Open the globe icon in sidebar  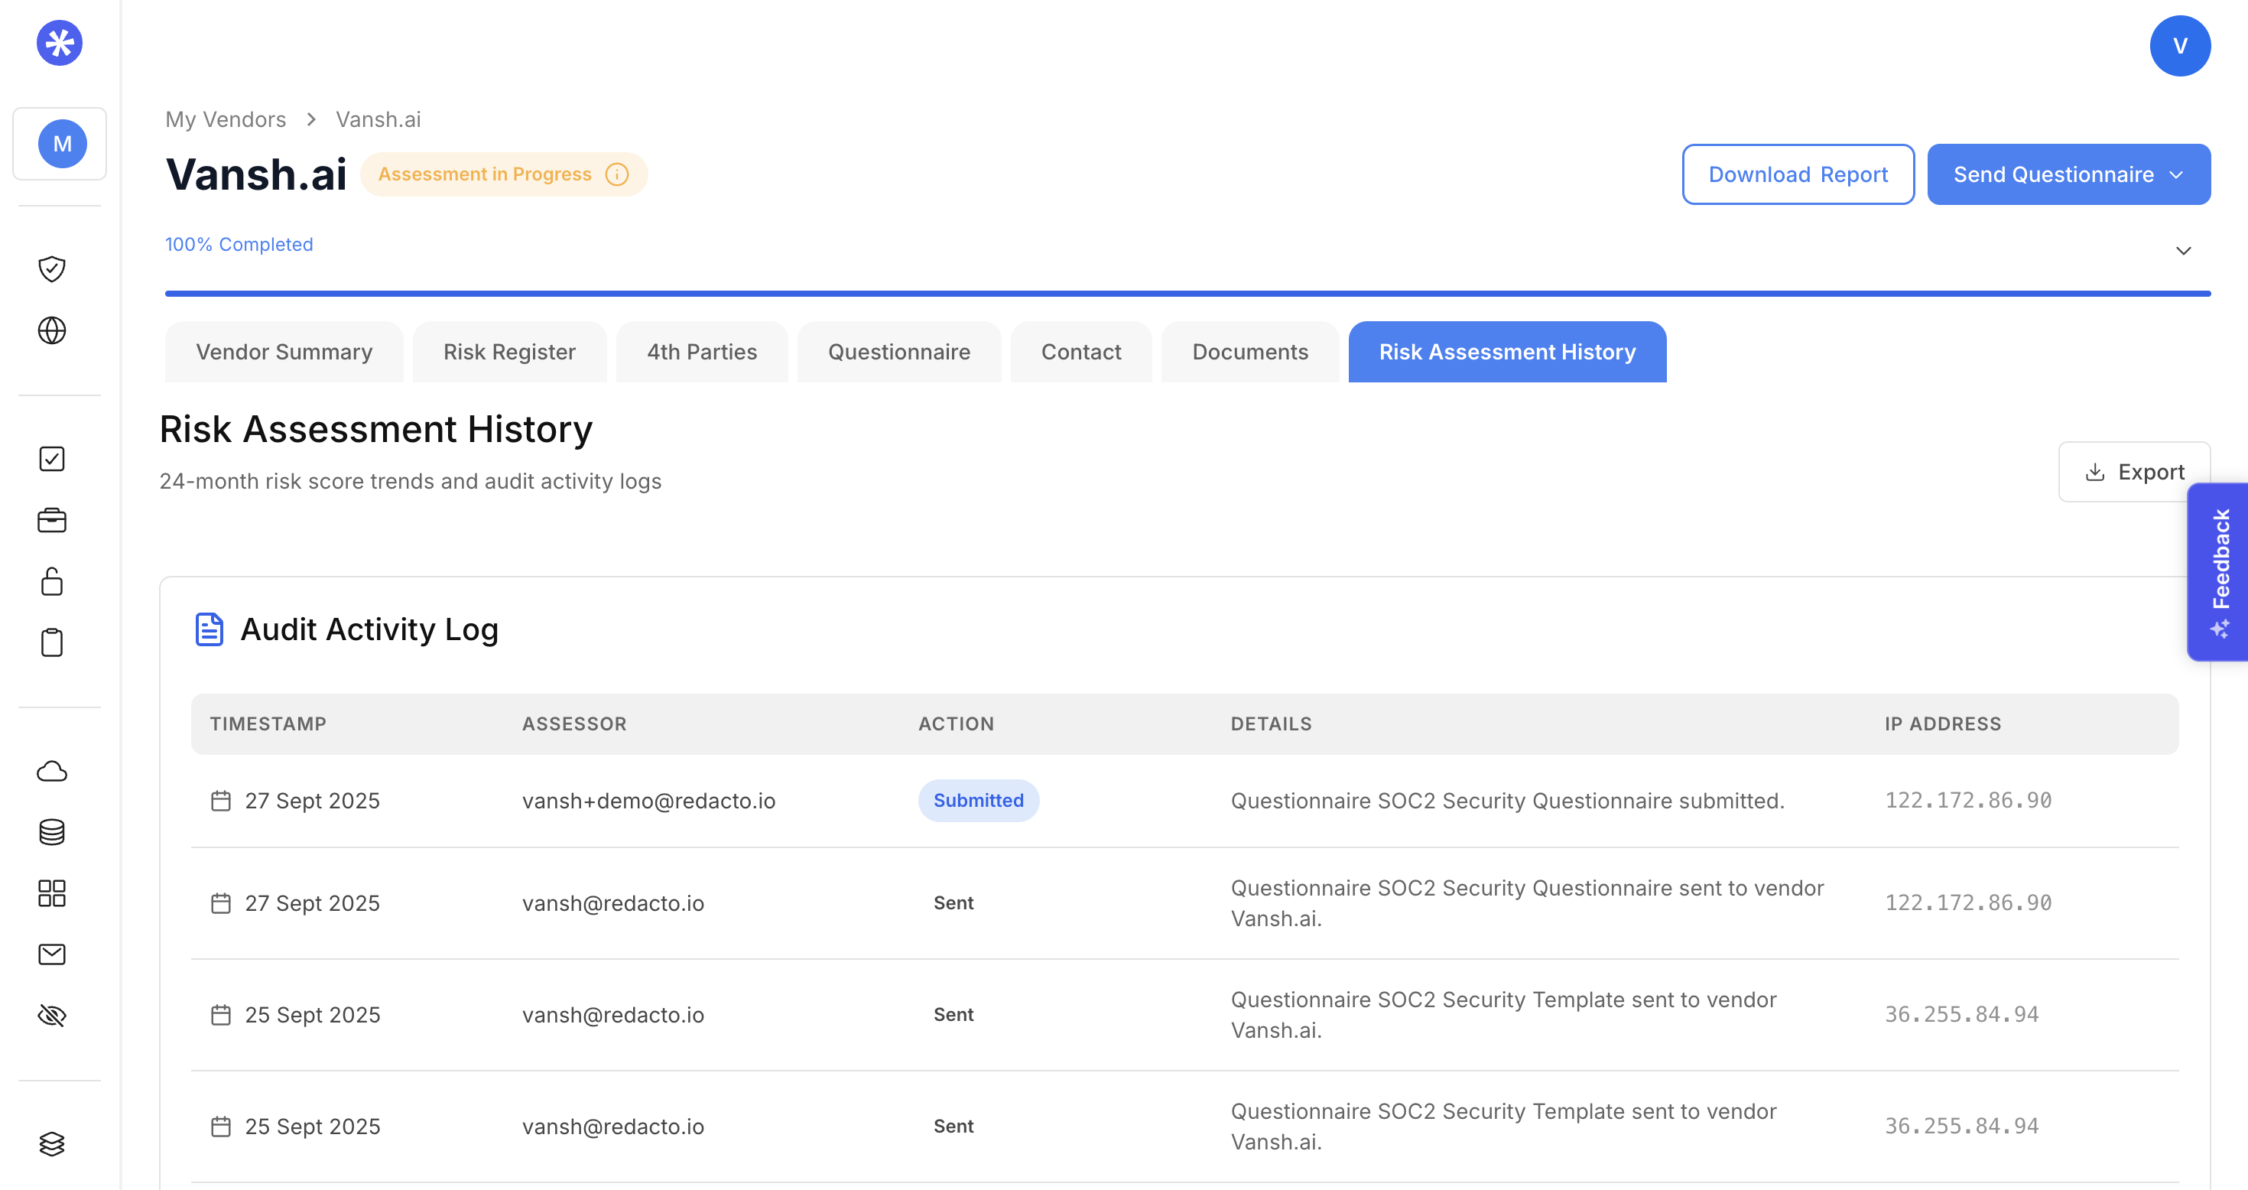click(x=52, y=331)
